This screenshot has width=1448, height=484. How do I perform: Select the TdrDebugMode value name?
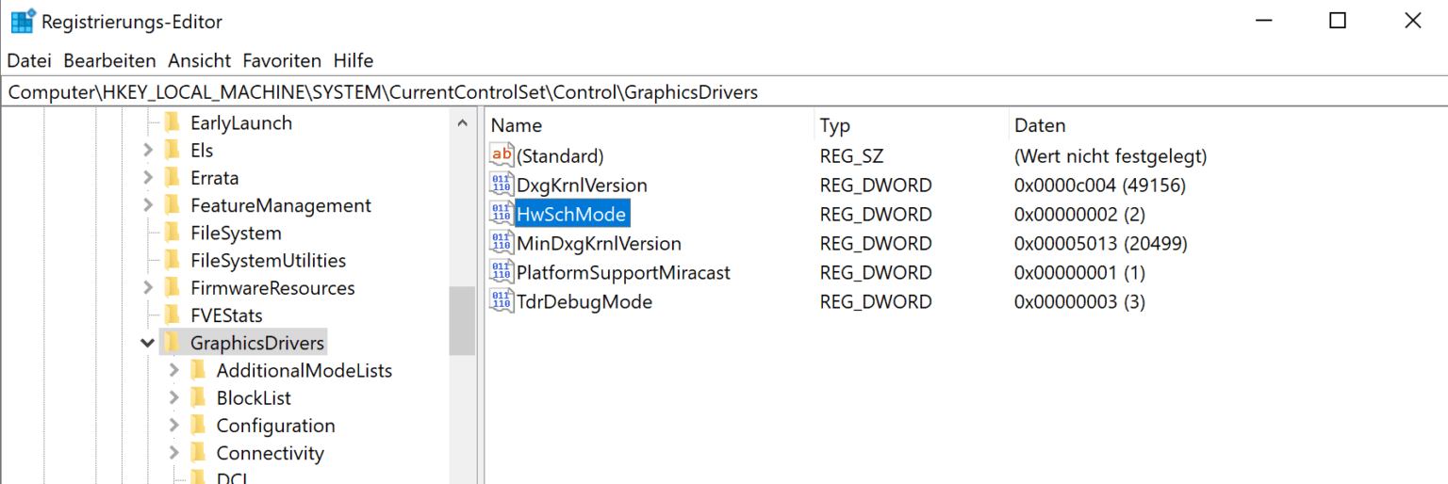[x=584, y=301]
